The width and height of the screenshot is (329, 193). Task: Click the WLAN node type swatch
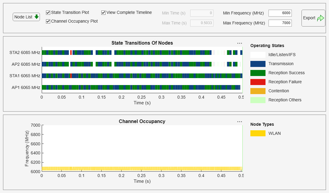pos(258,133)
